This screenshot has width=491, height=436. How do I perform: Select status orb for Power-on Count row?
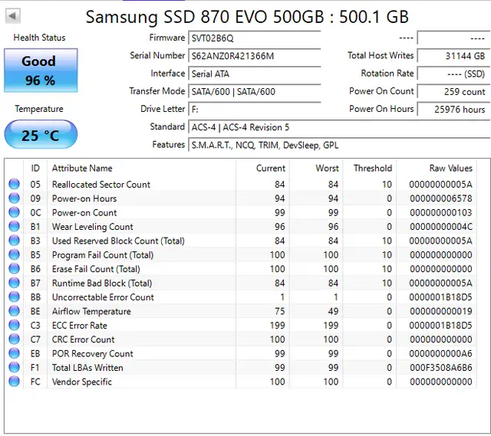[14, 212]
